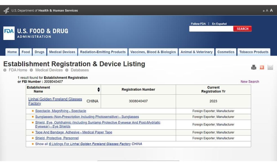Open Tape And Bandage, Adhesive listing
The image size is (277, 166).
click(74, 132)
